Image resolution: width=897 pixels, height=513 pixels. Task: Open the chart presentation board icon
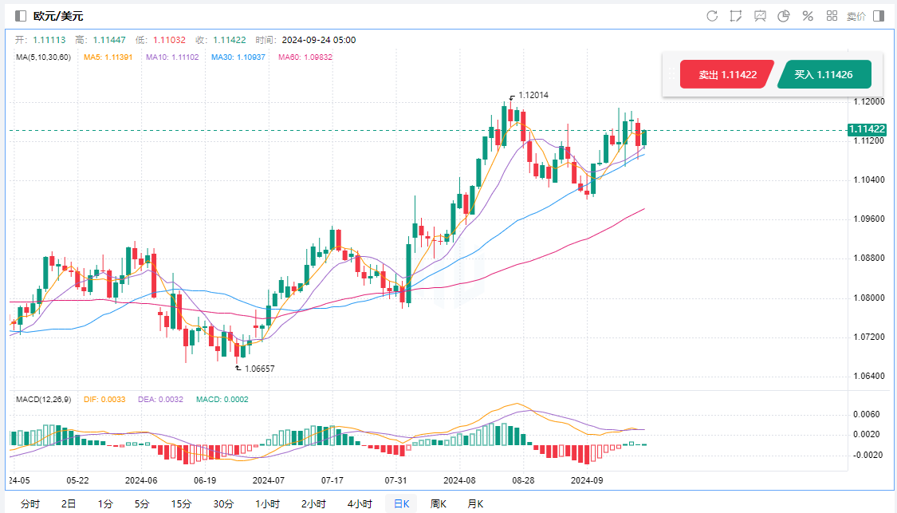click(760, 16)
